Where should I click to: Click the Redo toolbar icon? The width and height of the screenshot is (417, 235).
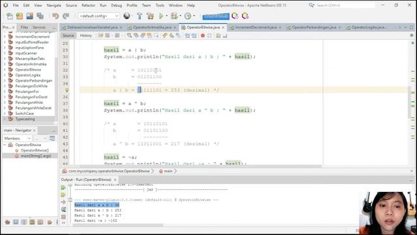[x=66, y=16]
